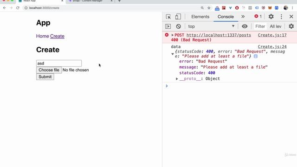Select the Console tab

[x=226, y=17]
